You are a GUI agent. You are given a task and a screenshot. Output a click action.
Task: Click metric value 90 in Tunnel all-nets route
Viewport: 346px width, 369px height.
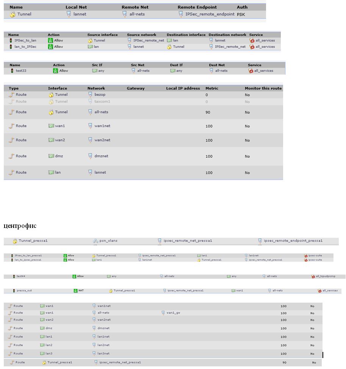pyautogui.click(x=208, y=112)
